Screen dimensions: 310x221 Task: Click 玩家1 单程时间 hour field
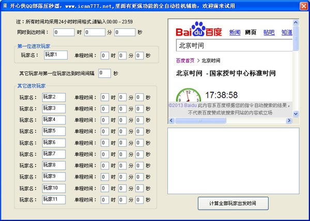(104, 56)
